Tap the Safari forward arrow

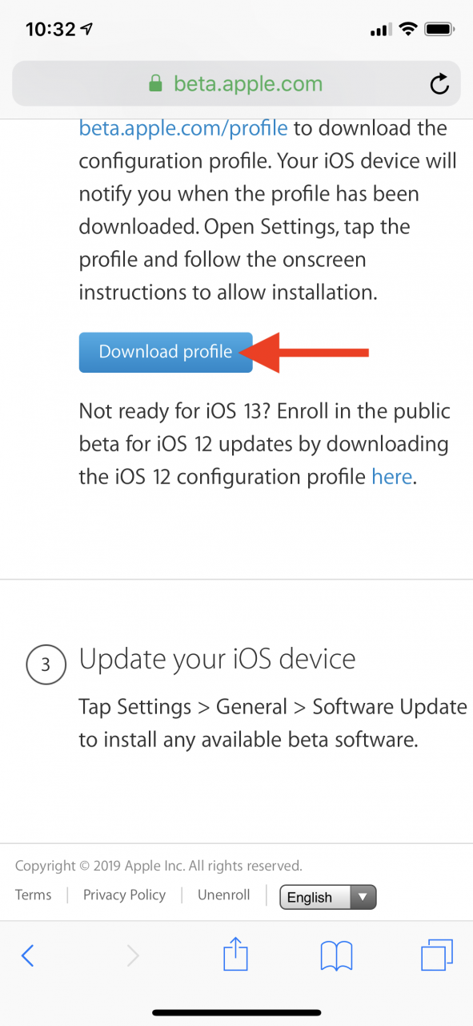pyautogui.click(x=132, y=955)
